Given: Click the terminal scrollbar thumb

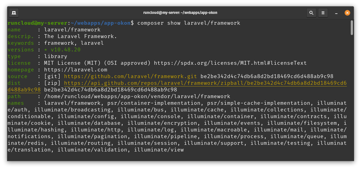Looking at the screenshot, I should pyautogui.click(x=352, y=28).
